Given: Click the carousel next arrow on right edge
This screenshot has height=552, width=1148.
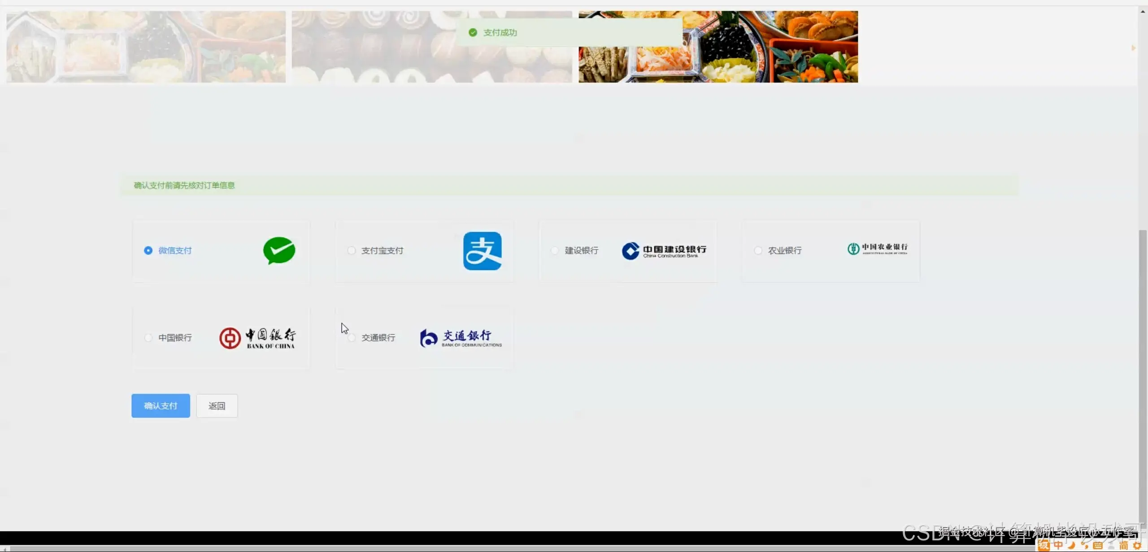Looking at the screenshot, I should pos(1134,48).
